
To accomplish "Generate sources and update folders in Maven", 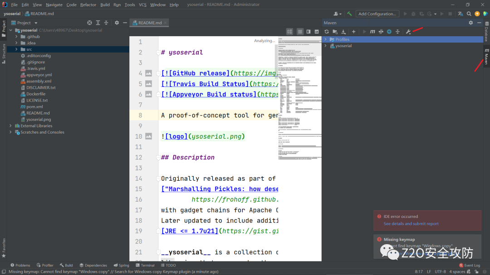I will [x=335, y=32].
